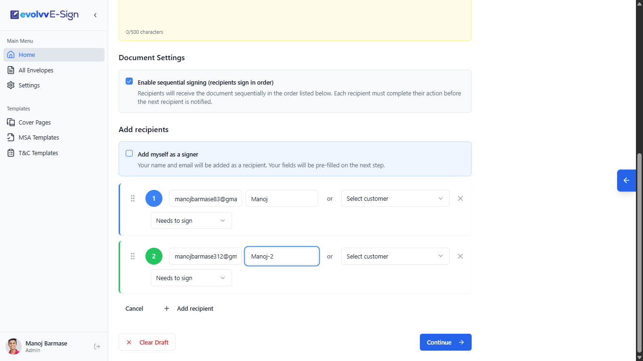The width and height of the screenshot is (643, 361).
Task: Click the blue floating back arrow button
Action: (x=627, y=180)
